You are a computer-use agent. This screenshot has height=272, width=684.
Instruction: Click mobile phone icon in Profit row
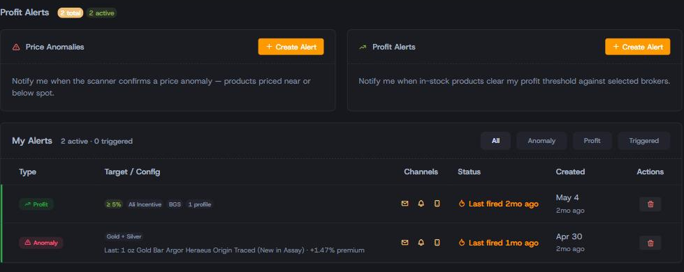click(437, 204)
